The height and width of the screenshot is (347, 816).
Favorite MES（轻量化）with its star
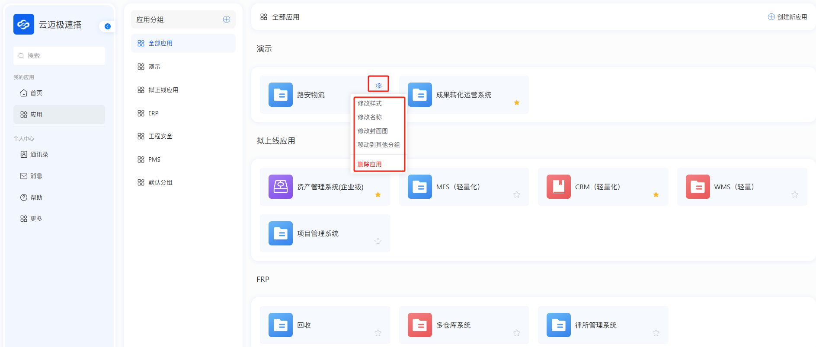point(516,195)
